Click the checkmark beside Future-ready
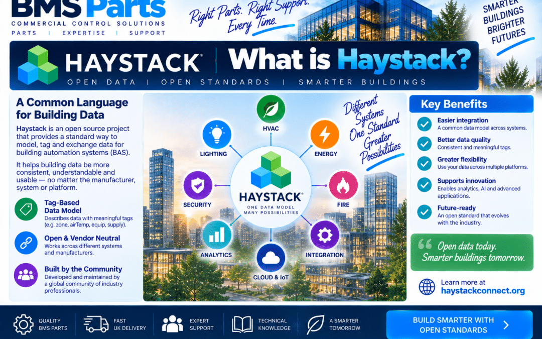Screen dimensions: 542x339 pyautogui.click(x=424, y=212)
